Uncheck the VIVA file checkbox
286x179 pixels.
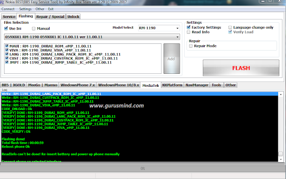7,50
